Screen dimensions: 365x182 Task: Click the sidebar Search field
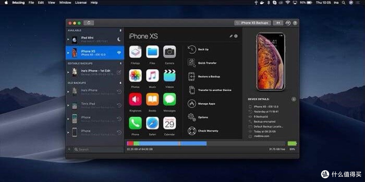coord(98,149)
